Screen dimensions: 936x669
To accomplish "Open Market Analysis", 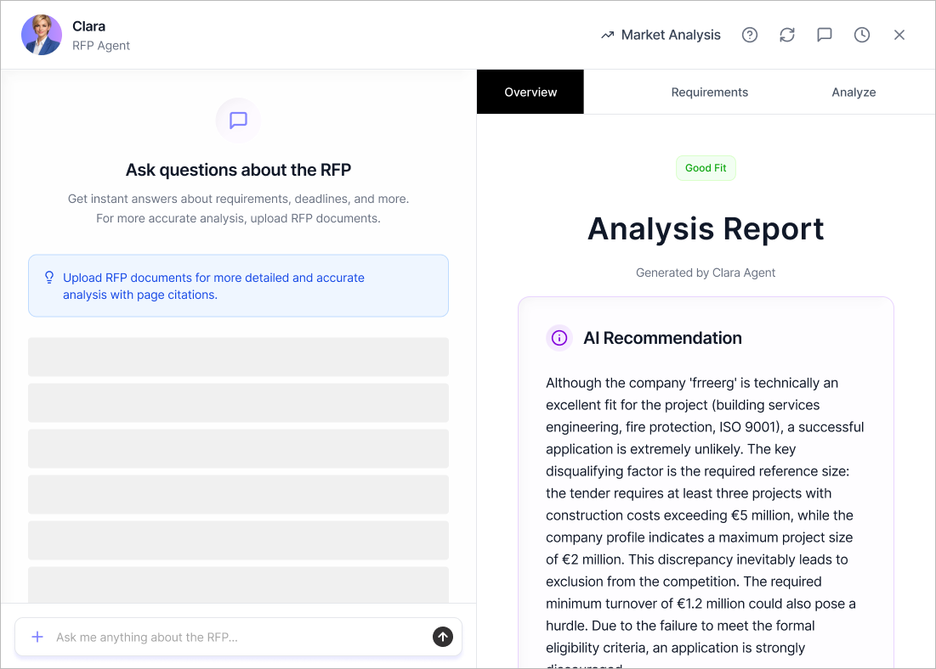I will [x=661, y=35].
